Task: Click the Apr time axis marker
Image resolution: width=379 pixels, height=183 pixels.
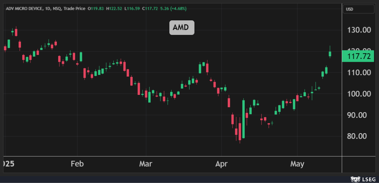Action: [x=221, y=164]
